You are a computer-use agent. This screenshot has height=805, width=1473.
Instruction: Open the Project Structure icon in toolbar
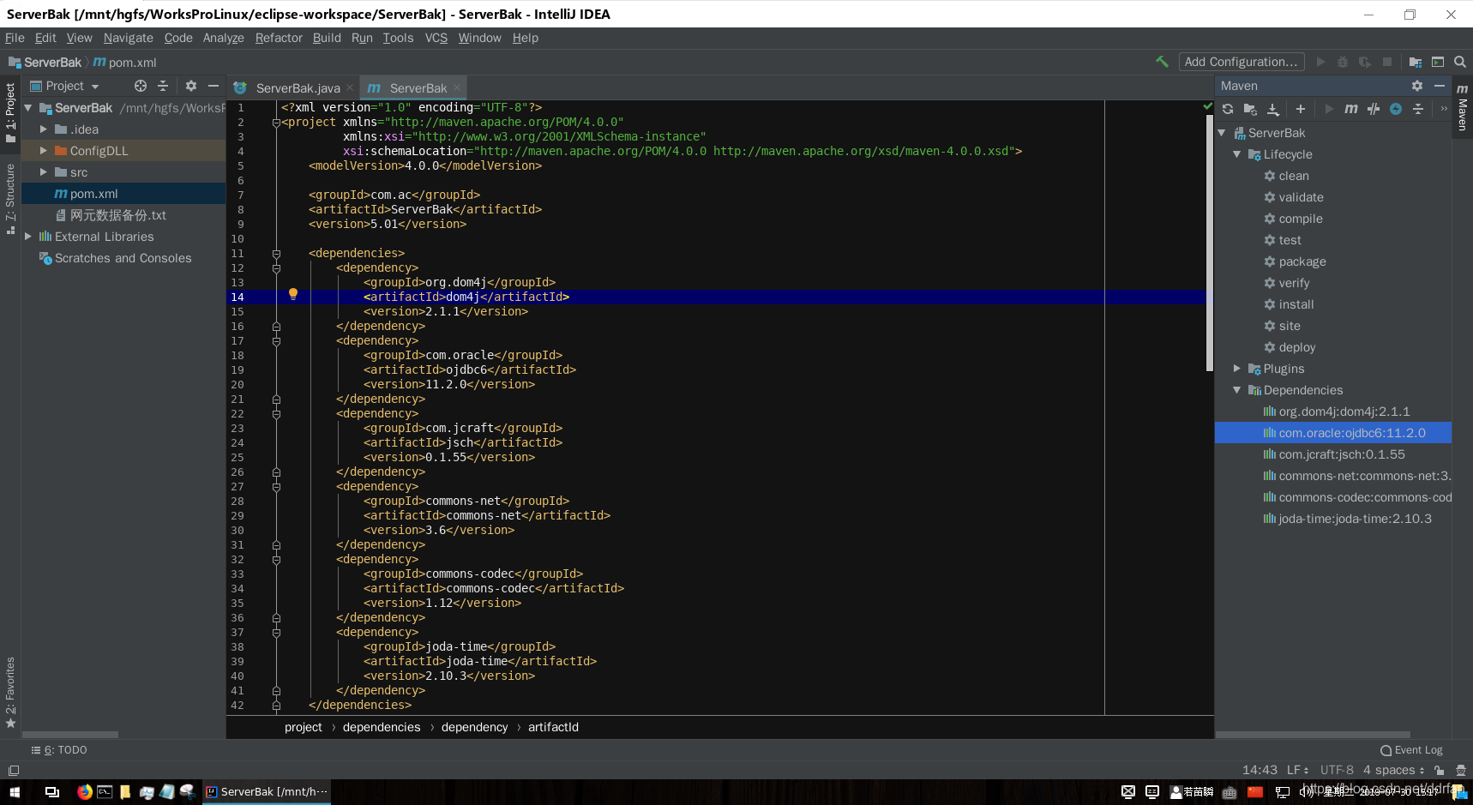pos(1416,62)
